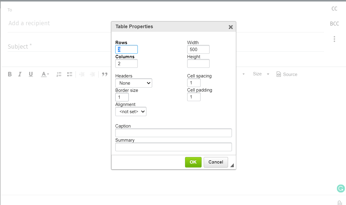Insert a numbered list
The height and width of the screenshot is (205, 346).
tap(59, 74)
